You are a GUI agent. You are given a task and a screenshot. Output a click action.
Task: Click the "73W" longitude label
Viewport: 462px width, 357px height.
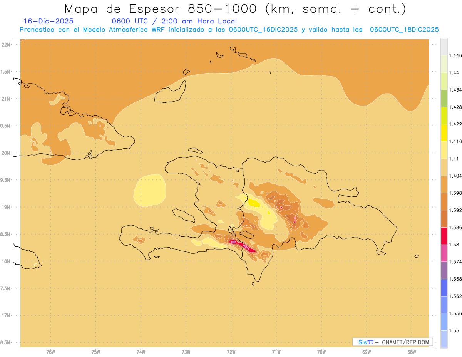(x=186, y=352)
